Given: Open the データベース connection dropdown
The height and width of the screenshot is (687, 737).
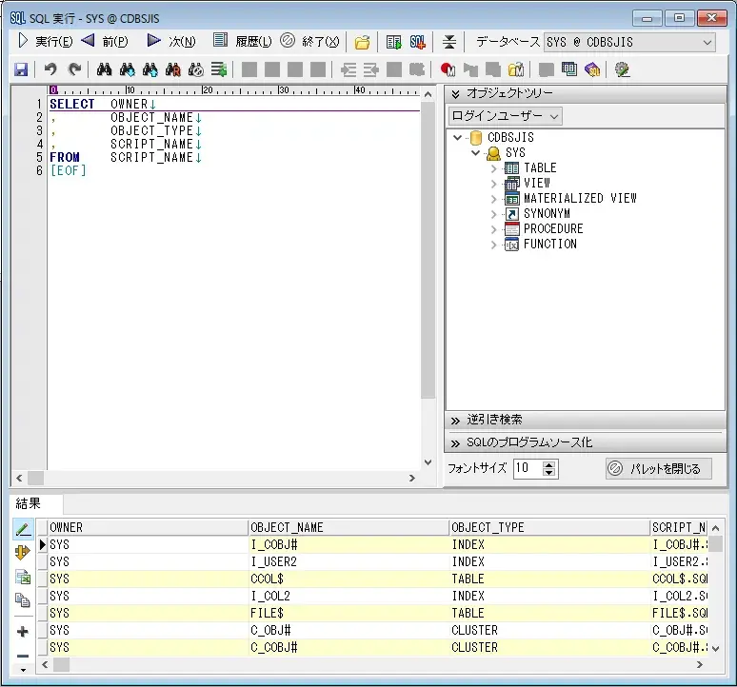Looking at the screenshot, I should tap(707, 42).
